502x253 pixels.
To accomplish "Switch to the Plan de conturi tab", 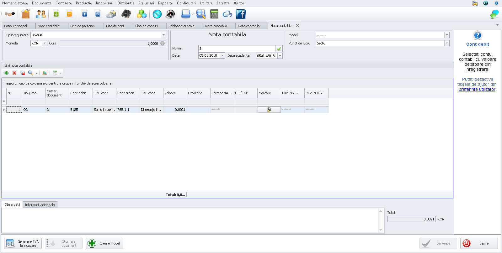I will (147, 26).
